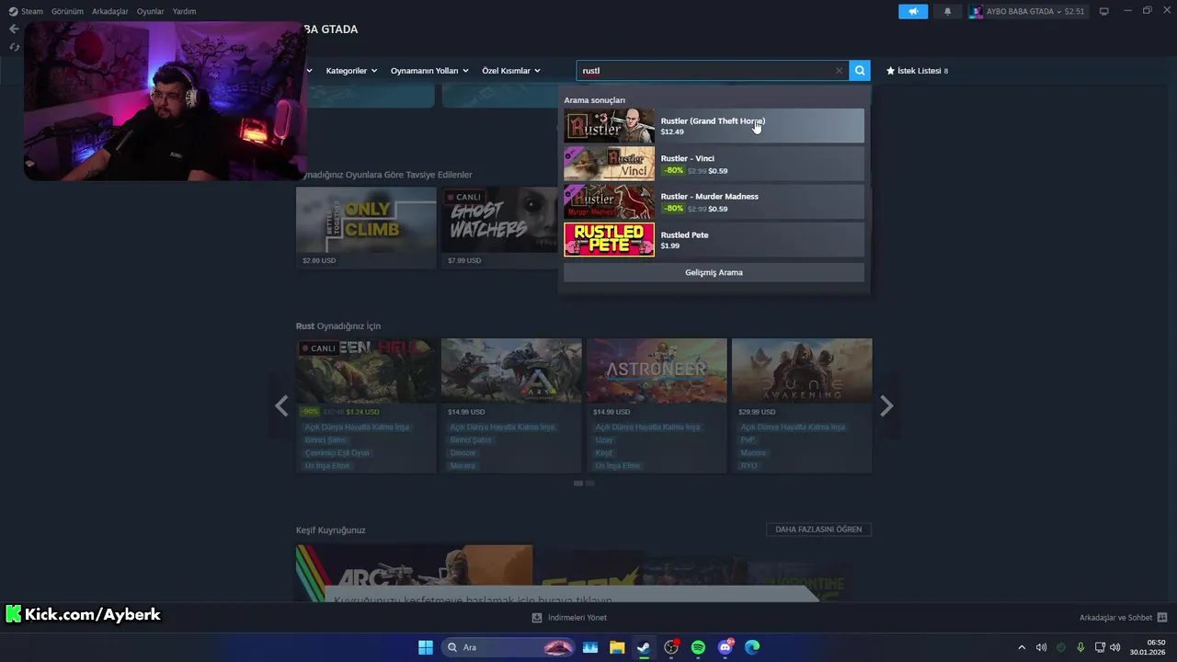Open the Oyunlar menu
The width and height of the screenshot is (1177, 662).
[x=150, y=11]
